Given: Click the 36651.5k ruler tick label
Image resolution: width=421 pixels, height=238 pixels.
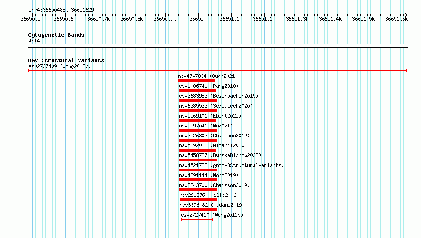Looking at the screenshot, I should (363, 19).
